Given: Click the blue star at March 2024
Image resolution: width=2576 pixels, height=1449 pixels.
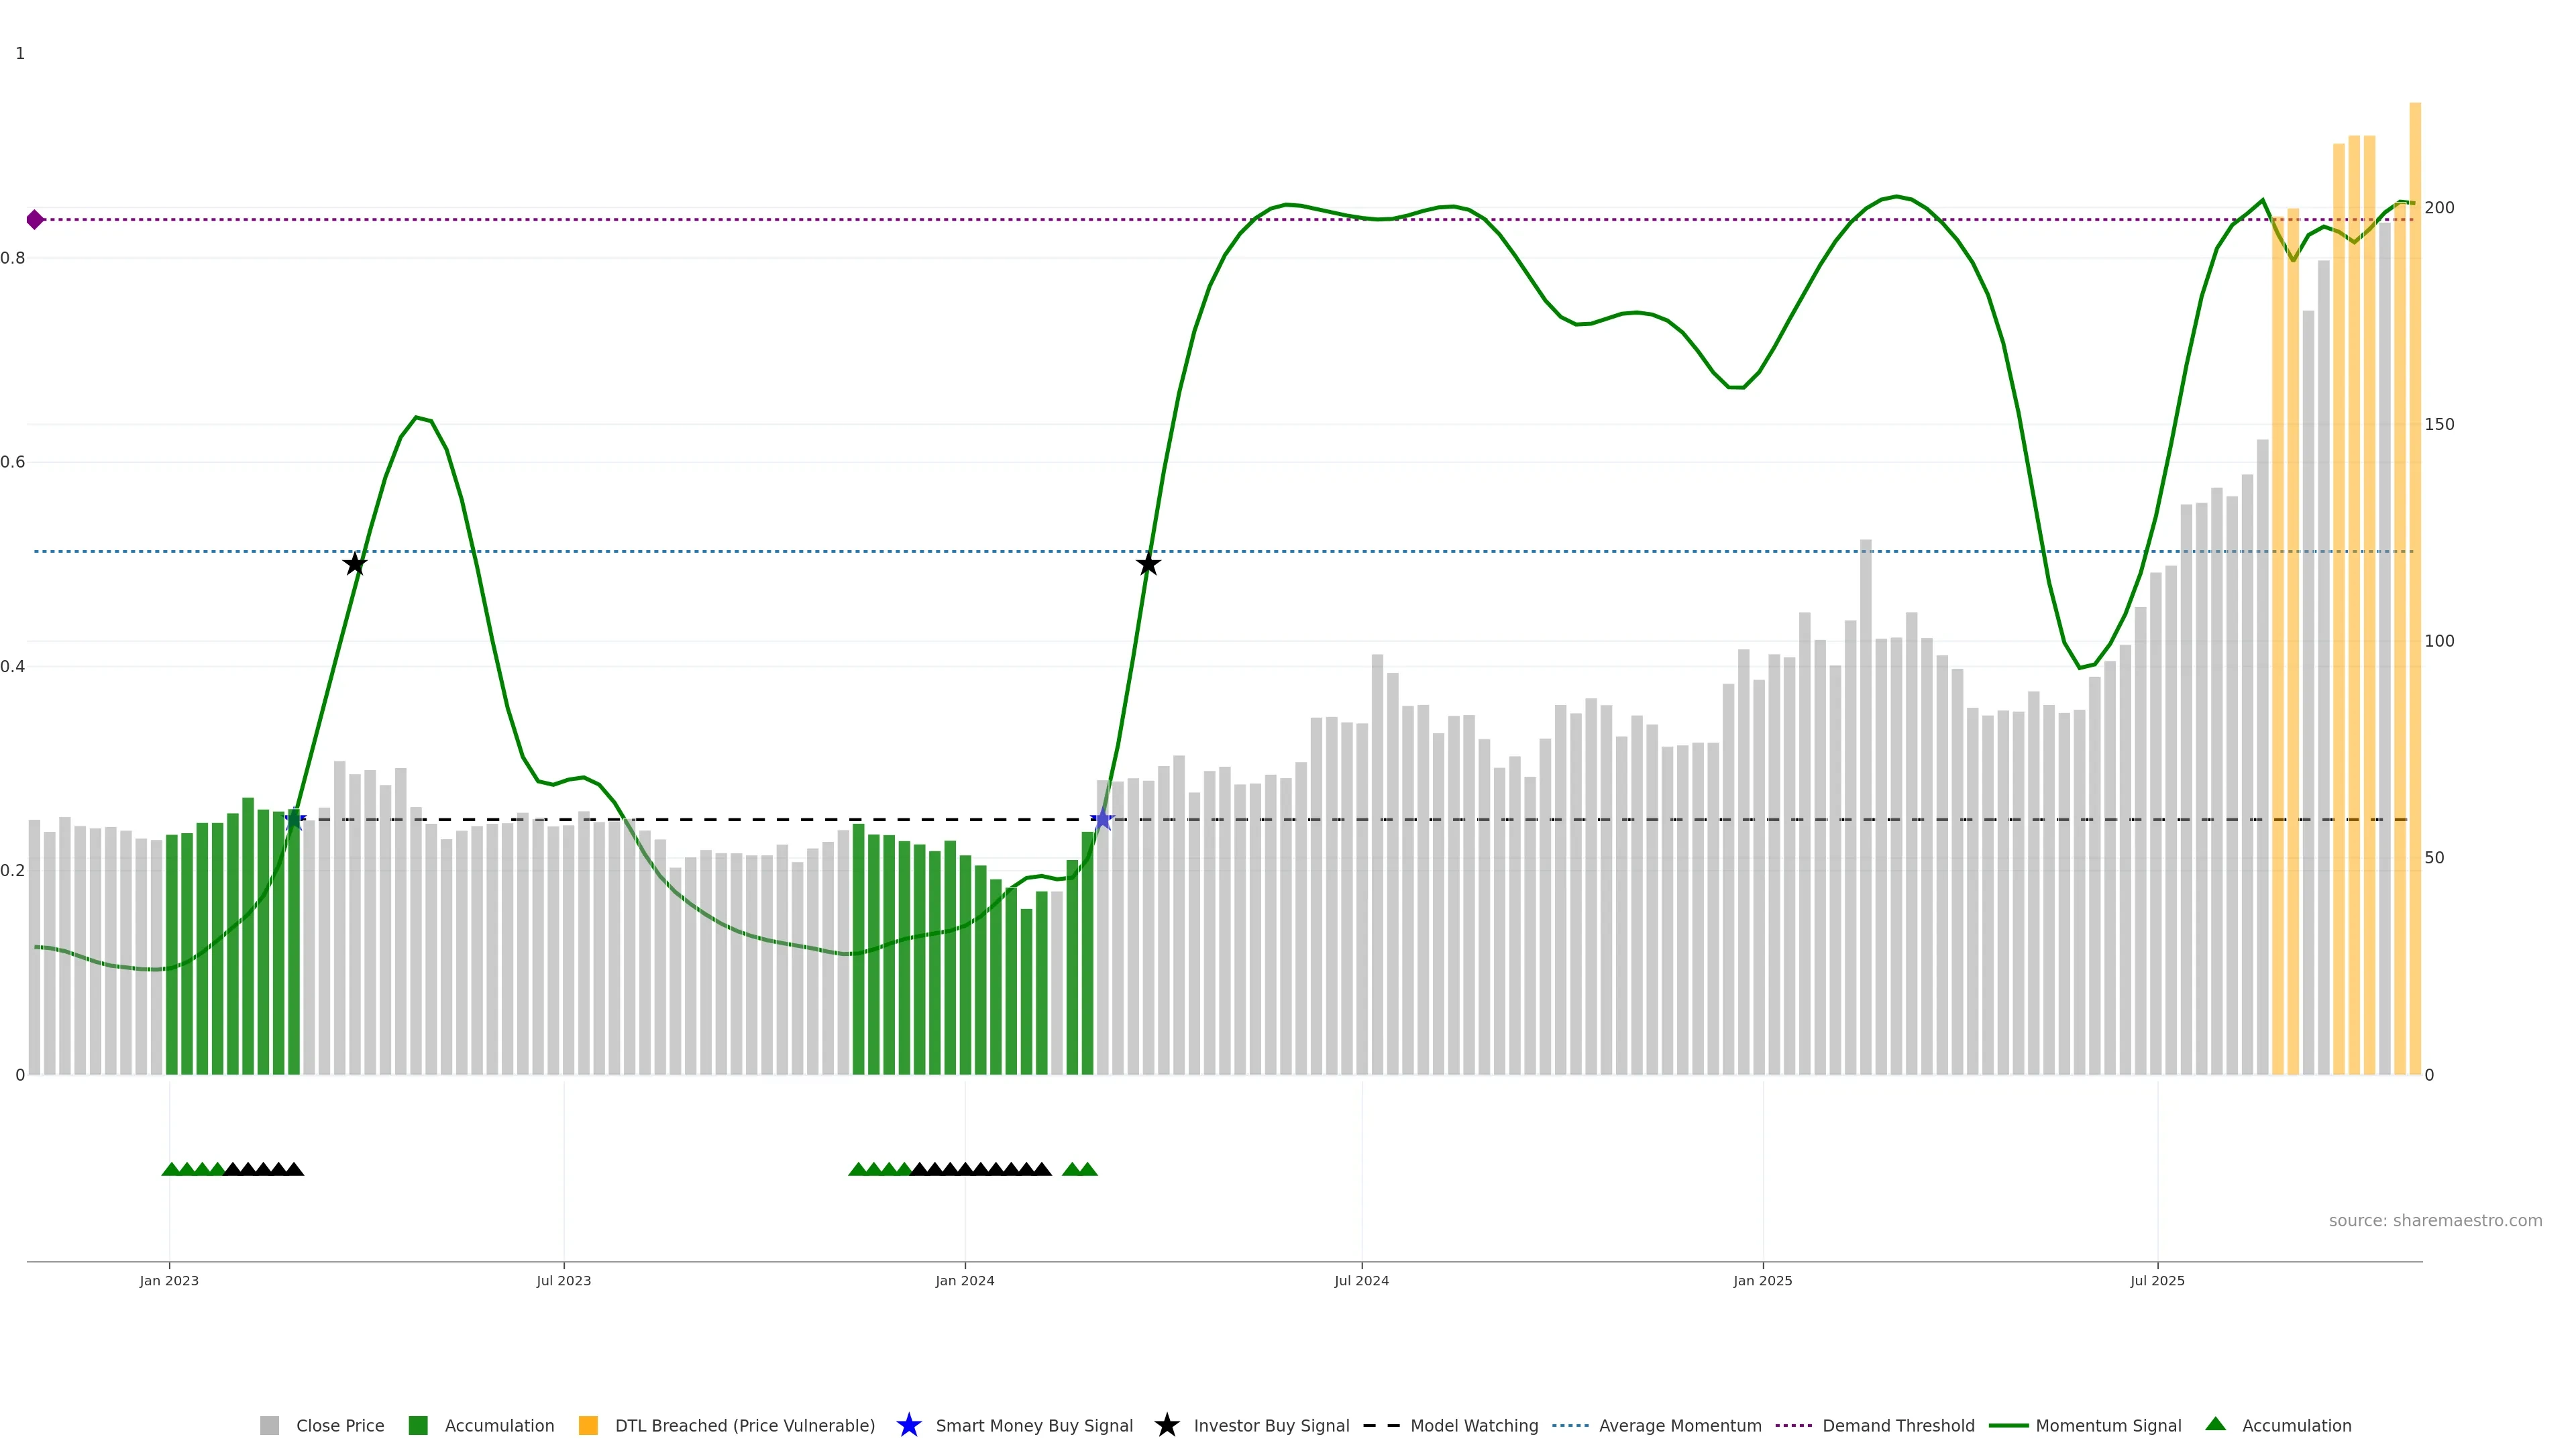Looking at the screenshot, I should click(1102, 819).
